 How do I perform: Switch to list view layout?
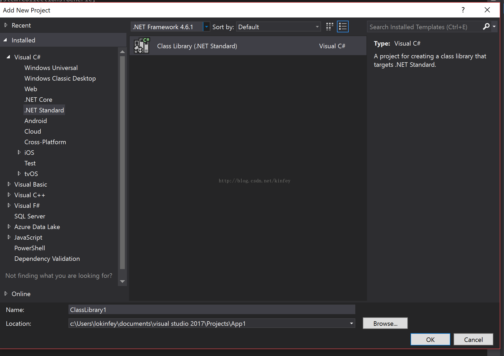pyautogui.click(x=343, y=27)
